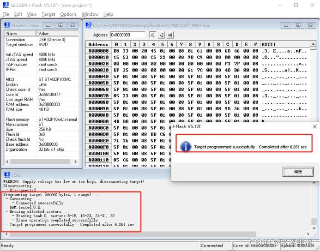Click the Value column header in Project
Image resolution: width=320 pixels, height=251 pixels.
(57, 33)
